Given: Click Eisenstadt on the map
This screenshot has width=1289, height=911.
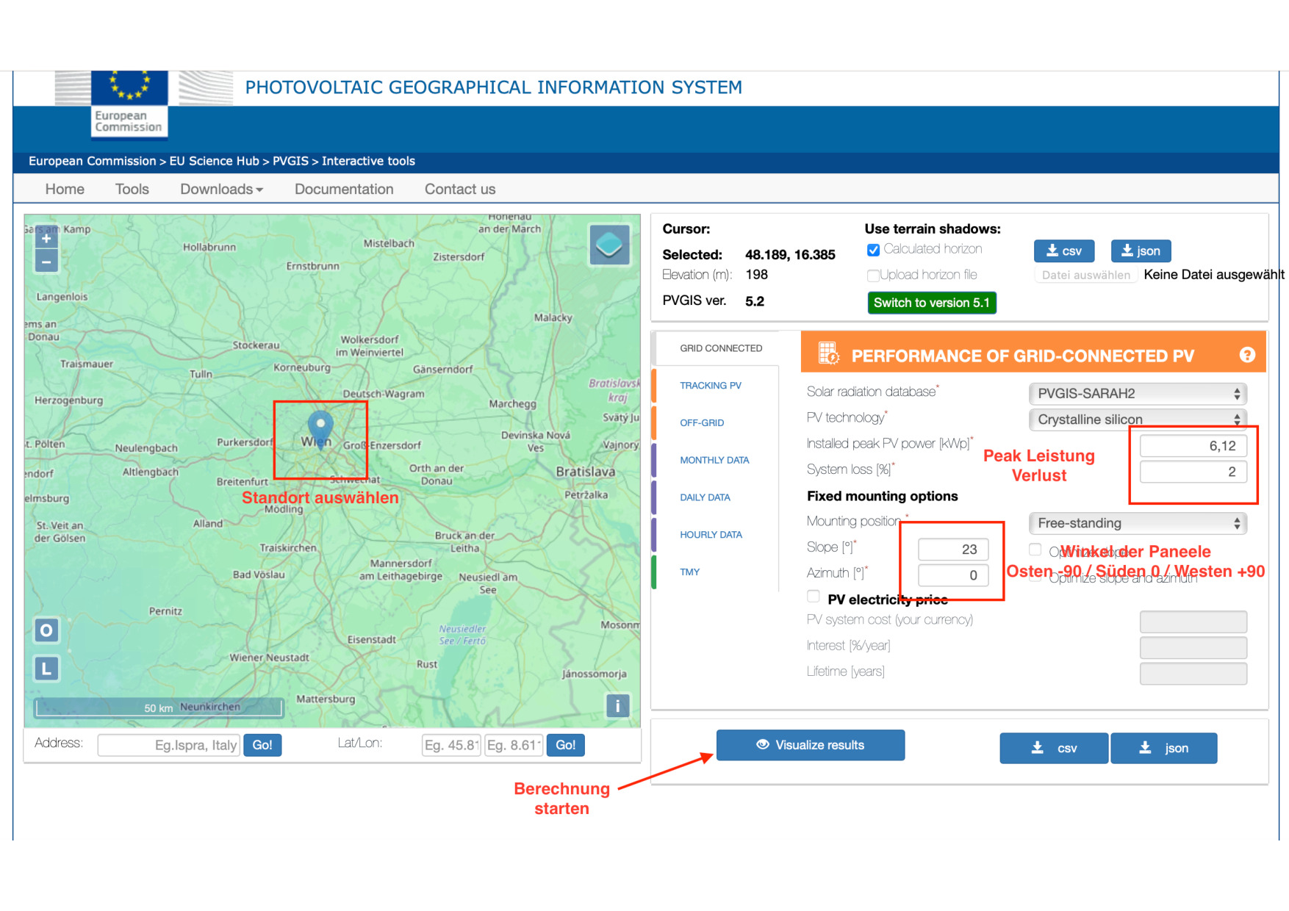Looking at the screenshot, I should point(372,640).
